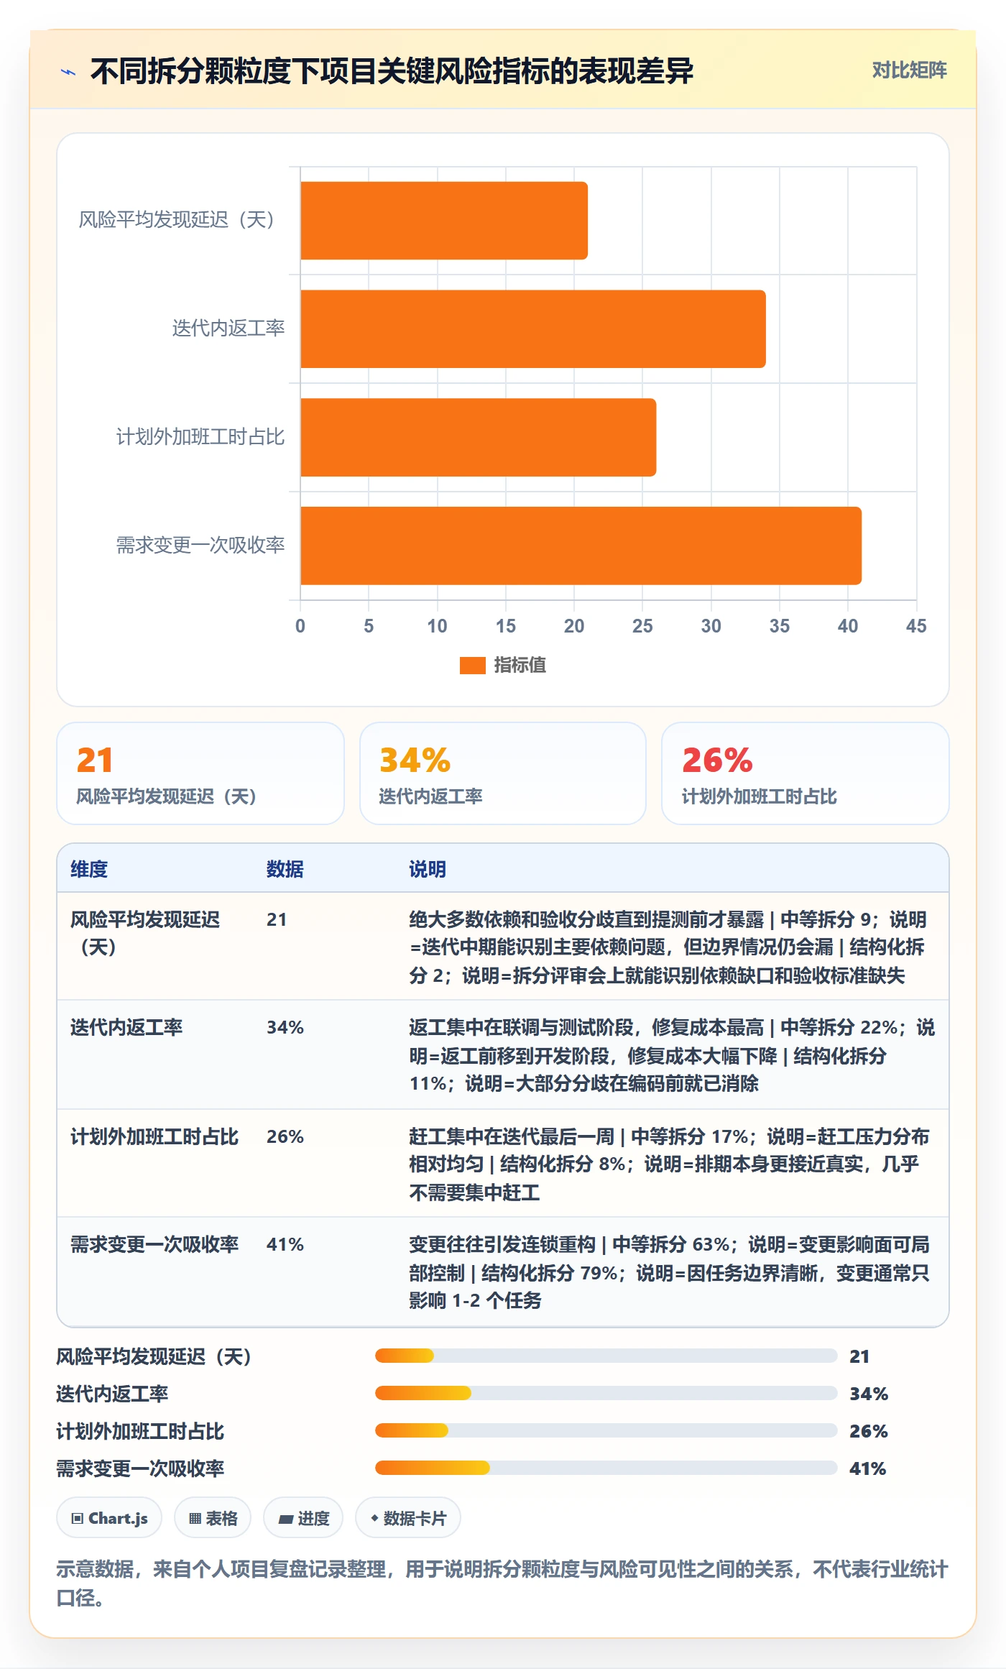Click the 需求变更一次吸收率 chart axis label
Screen dimensions: 1006x1669
pyautogui.click(x=200, y=546)
